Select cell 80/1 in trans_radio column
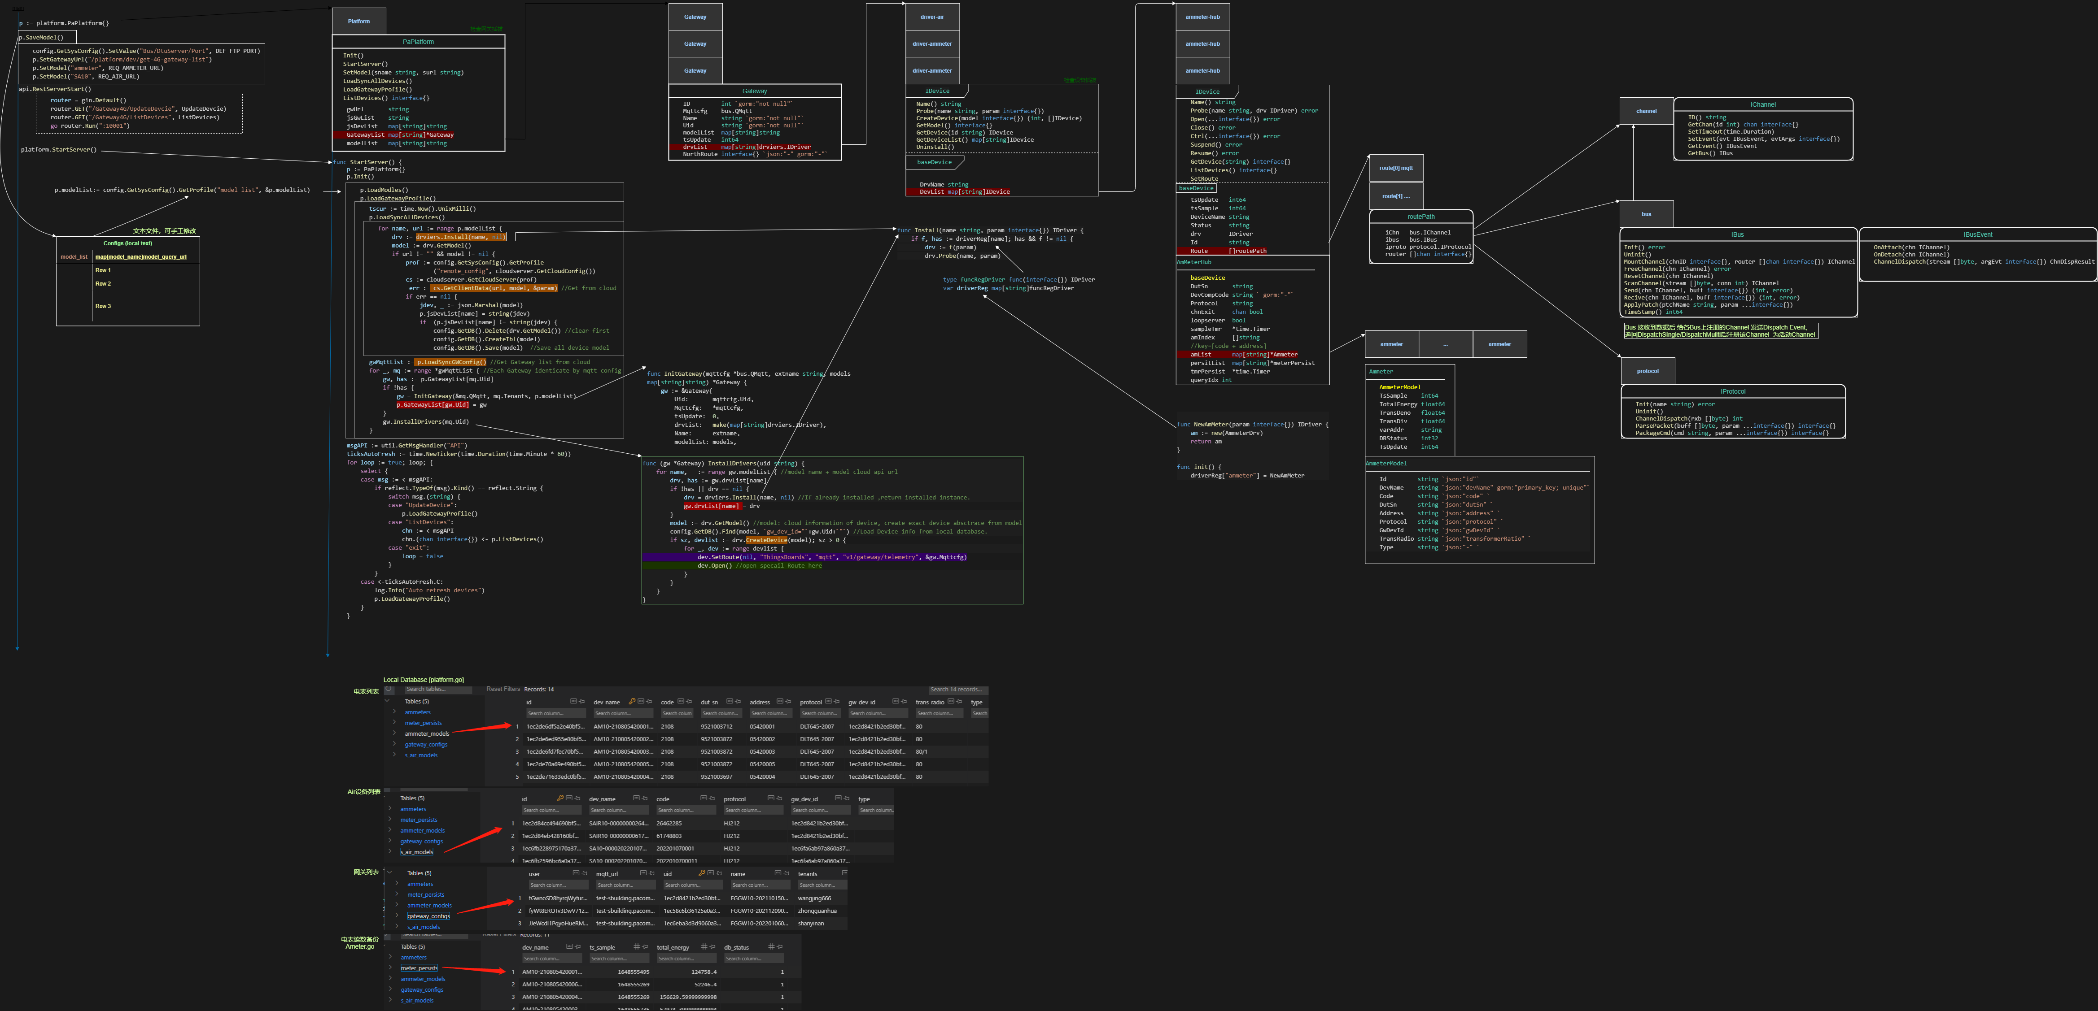This screenshot has width=2098, height=1011. 921,752
